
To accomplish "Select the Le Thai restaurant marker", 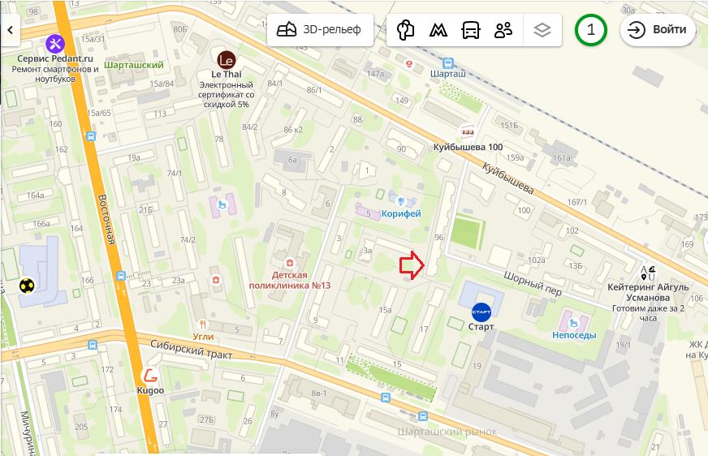I will pyautogui.click(x=227, y=60).
